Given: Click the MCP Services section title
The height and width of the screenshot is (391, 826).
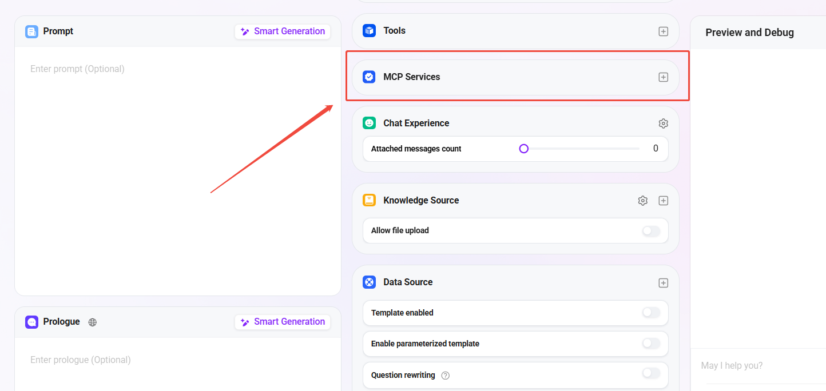Looking at the screenshot, I should (x=412, y=77).
